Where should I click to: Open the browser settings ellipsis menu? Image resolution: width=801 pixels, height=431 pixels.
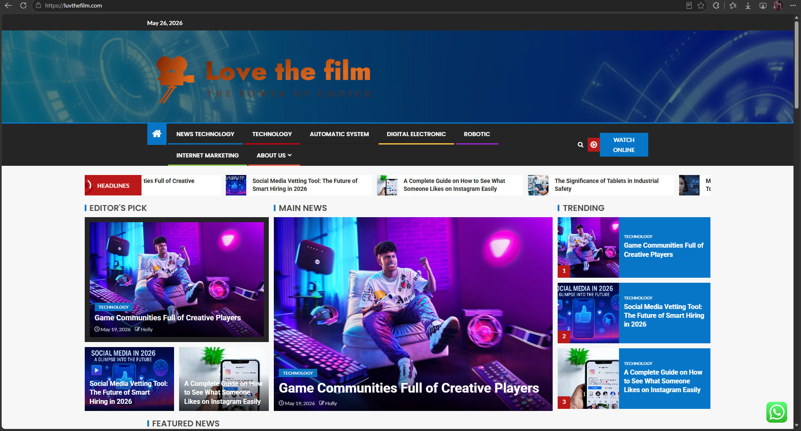[x=793, y=5]
